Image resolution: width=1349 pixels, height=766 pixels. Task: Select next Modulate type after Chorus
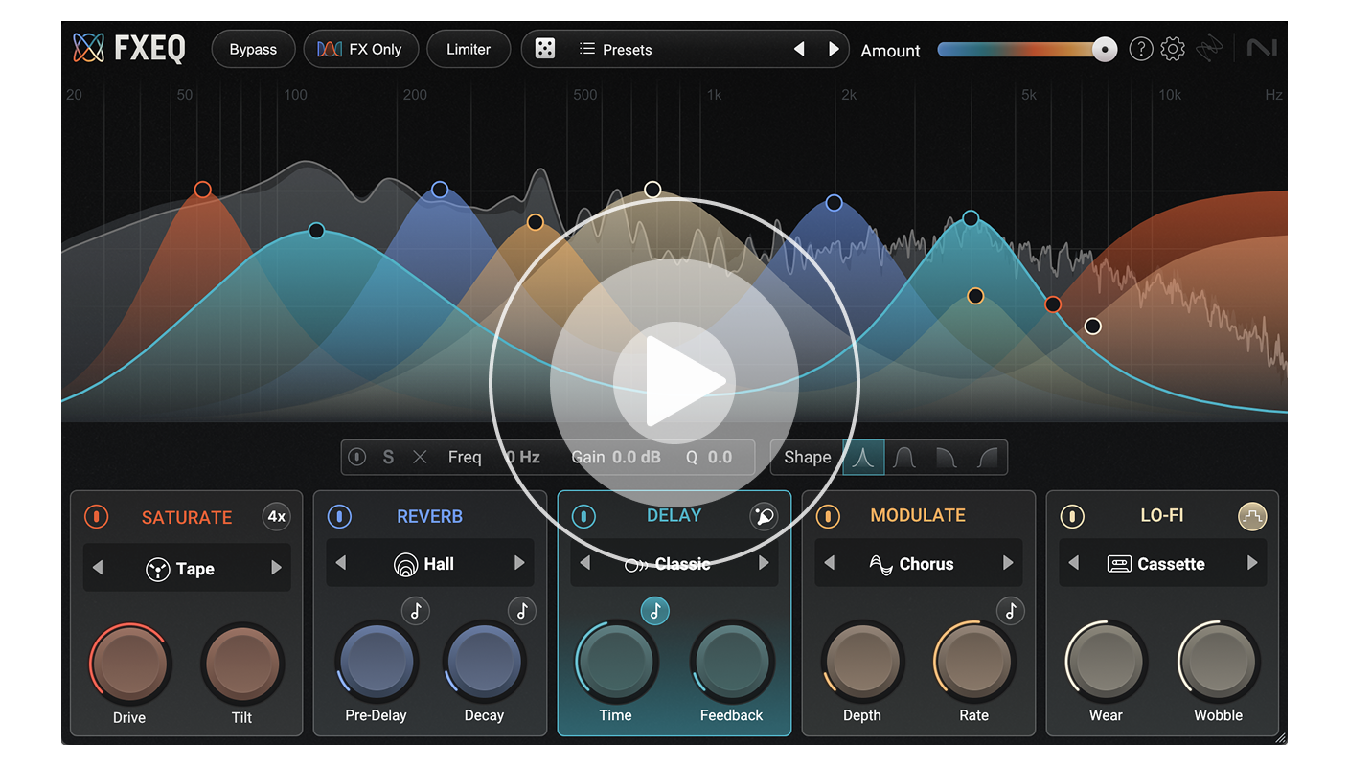tap(1008, 563)
